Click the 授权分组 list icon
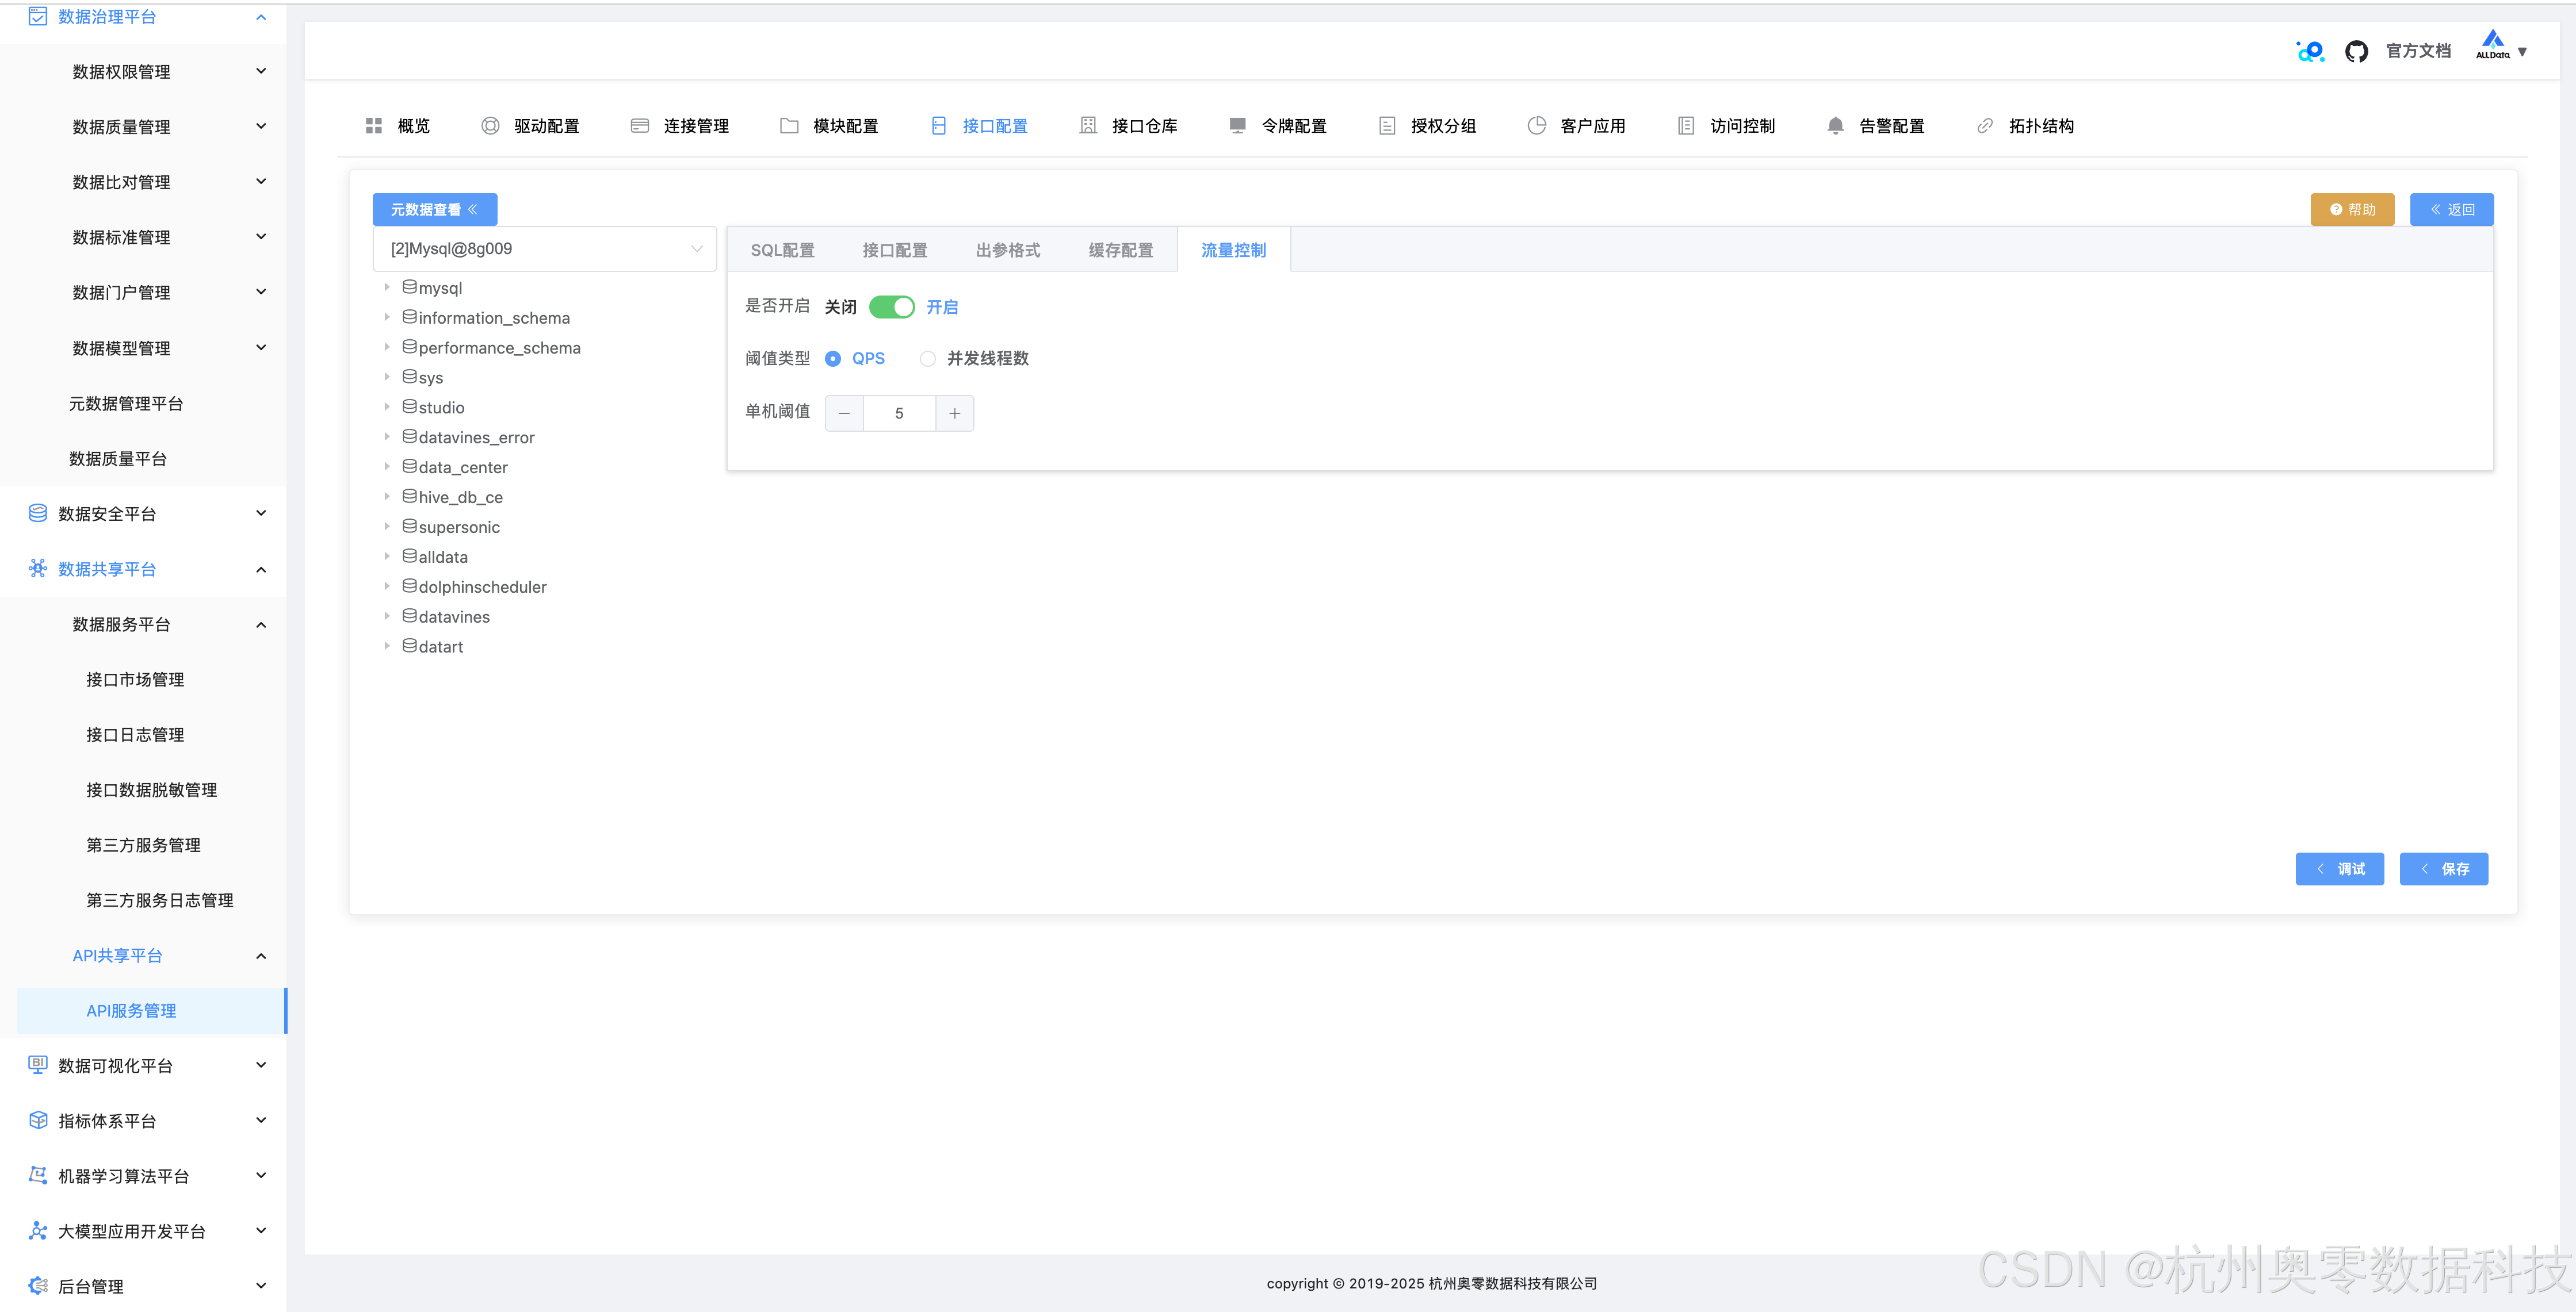 point(1387,126)
